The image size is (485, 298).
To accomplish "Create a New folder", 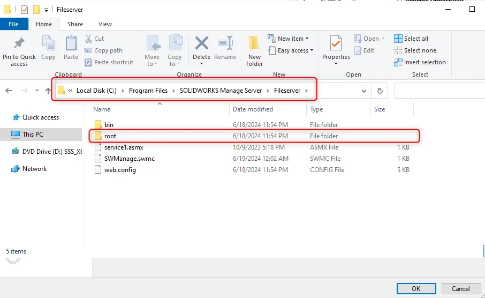I will 254,51.
